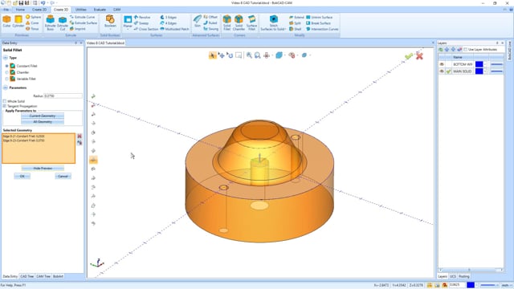
Task: Click the status bar blue color swatch
Action: click(x=471, y=286)
